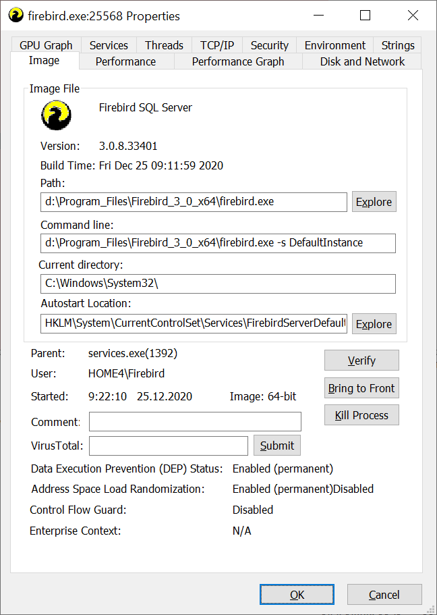Click the version number 3.0.8.33401
The image size is (437, 615).
click(128, 146)
